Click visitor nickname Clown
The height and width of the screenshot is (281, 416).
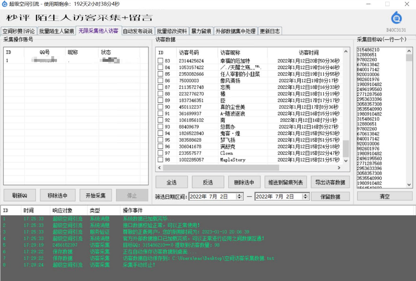pyautogui.click(x=226, y=153)
